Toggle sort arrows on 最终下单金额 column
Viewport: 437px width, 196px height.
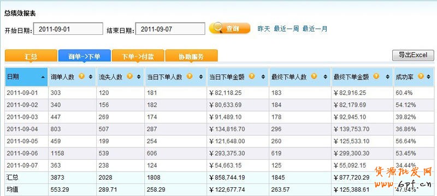coord(387,77)
